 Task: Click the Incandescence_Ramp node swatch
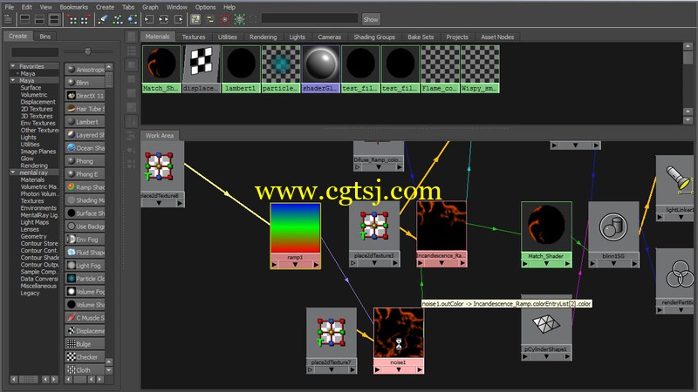(441, 226)
